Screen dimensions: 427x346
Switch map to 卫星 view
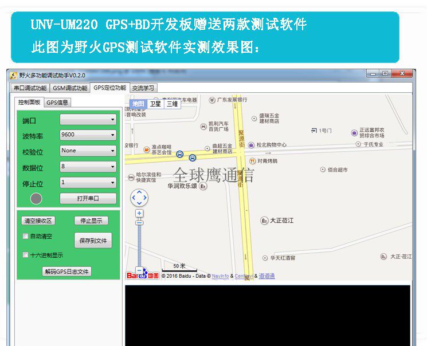(155, 104)
